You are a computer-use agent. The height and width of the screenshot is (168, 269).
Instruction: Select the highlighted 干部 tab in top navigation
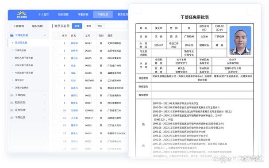coord(103,15)
